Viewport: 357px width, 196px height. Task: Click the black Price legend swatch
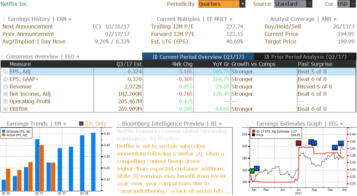[x=253, y=135]
